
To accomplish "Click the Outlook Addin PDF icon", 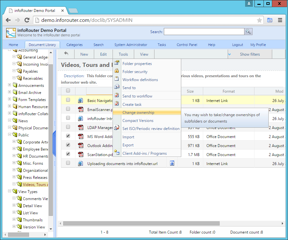I will (x=80, y=145).
